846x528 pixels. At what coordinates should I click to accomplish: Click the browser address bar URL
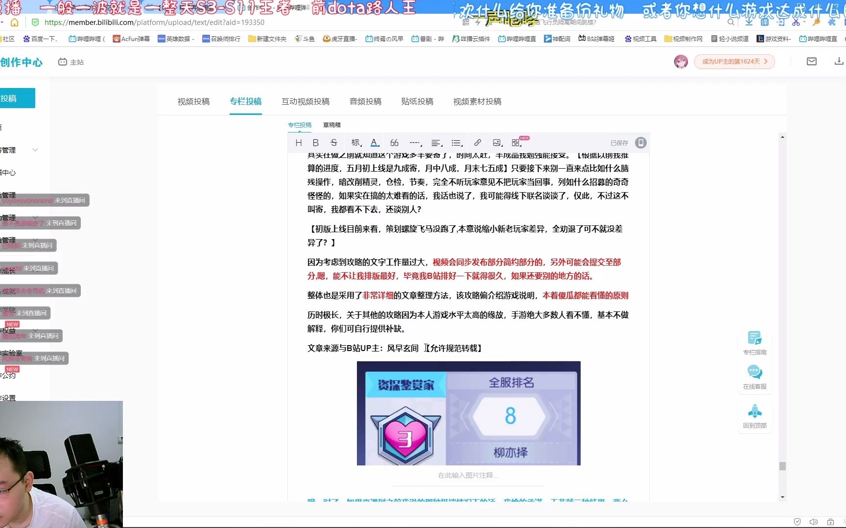click(x=154, y=22)
